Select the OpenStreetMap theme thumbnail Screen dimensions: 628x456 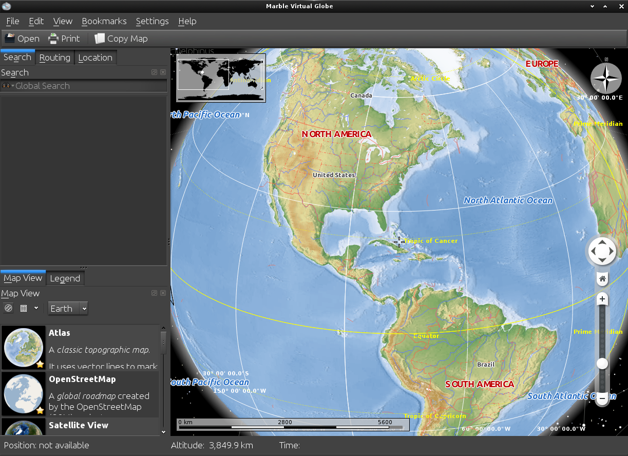[24, 394]
